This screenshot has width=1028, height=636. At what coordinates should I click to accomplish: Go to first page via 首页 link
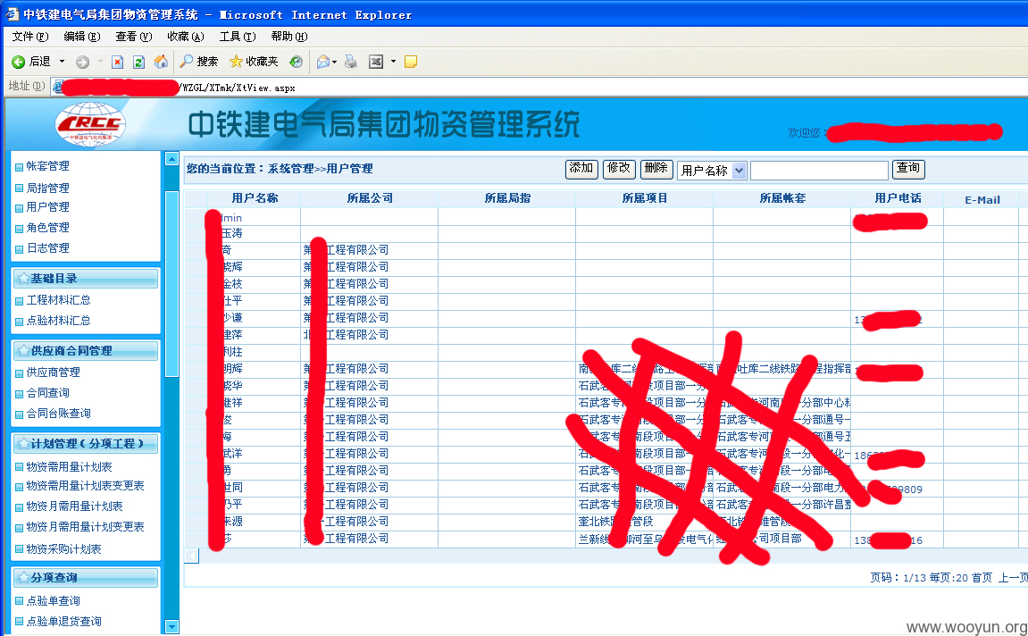point(982,578)
